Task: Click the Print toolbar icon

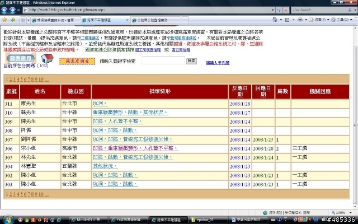Action: point(300,20)
